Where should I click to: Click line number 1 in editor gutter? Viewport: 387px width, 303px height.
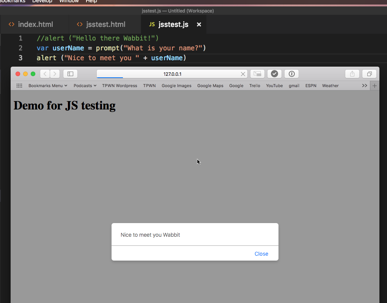20,38
